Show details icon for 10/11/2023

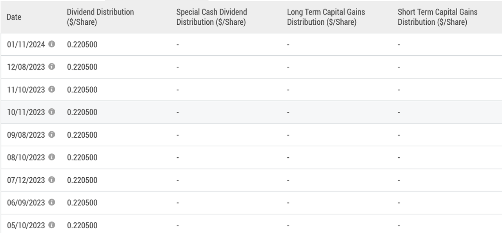tap(52, 112)
